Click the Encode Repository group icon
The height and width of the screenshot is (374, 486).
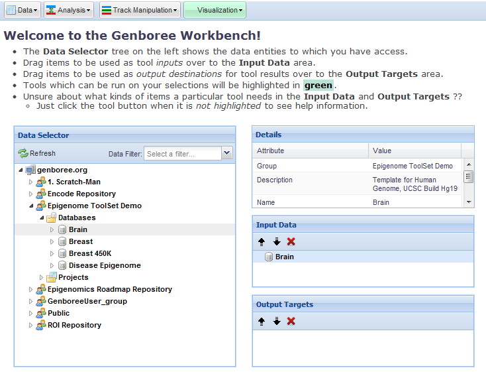[x=41, y=194]
